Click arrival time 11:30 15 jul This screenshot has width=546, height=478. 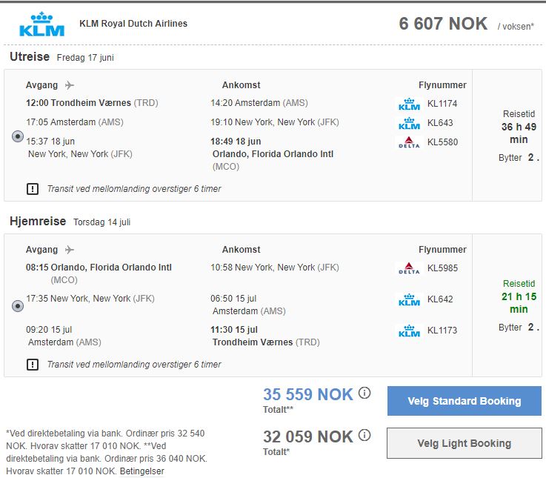234,330
